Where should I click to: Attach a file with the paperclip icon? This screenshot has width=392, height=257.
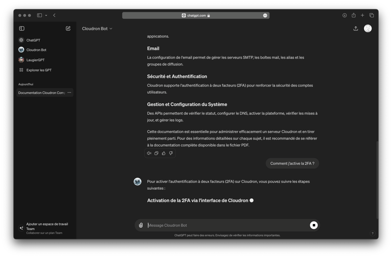[x=141, y=225]
